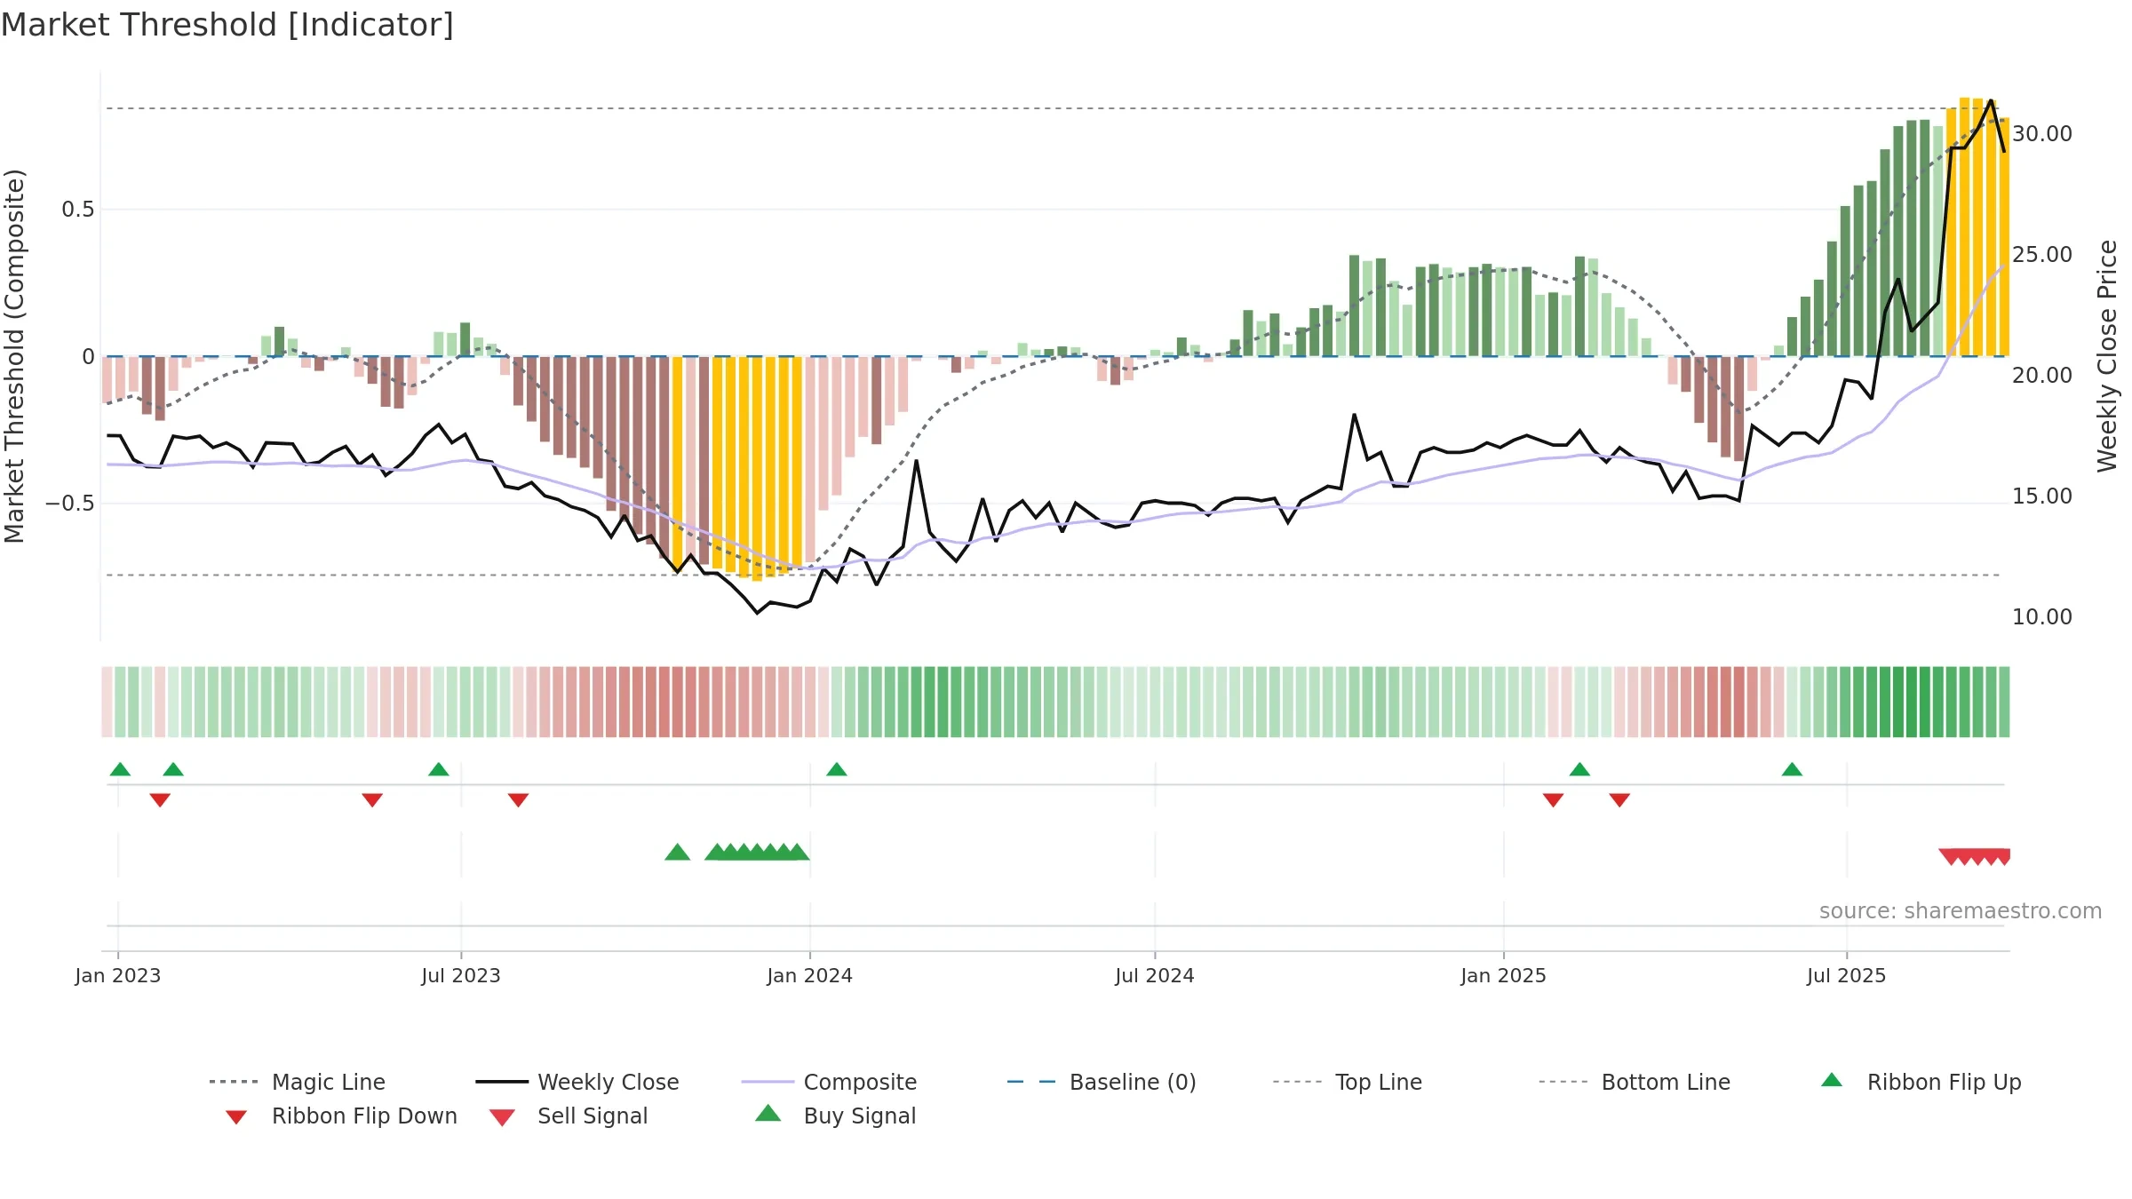Click the green Buy Signal triangle icon in legend
Viewport: 2132px width, 1199px height.
[x=768, y=1114]
